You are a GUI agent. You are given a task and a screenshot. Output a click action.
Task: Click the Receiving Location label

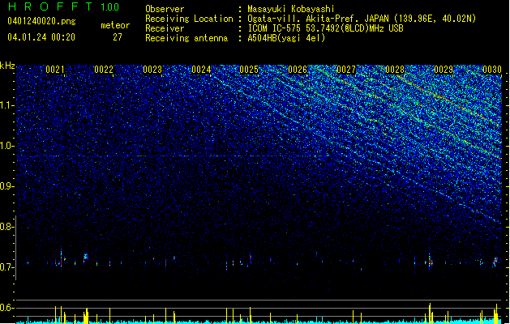189,19
